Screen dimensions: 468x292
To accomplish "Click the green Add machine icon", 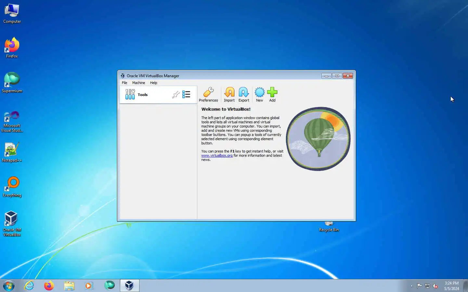I will coord(272,94).
